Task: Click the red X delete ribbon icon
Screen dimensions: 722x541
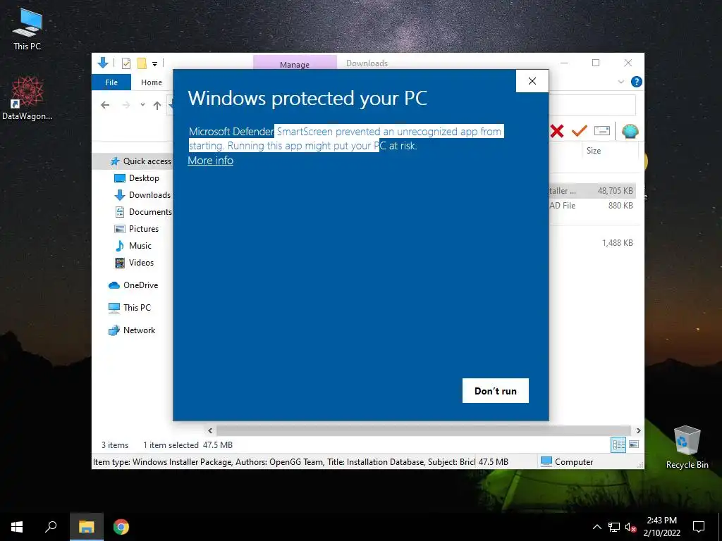Action: coord(557,132)
